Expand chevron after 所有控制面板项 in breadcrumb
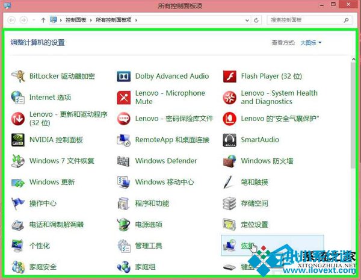The width and height of the screenshot is (361, 280). pyautogui.click(x=137, y=20)
